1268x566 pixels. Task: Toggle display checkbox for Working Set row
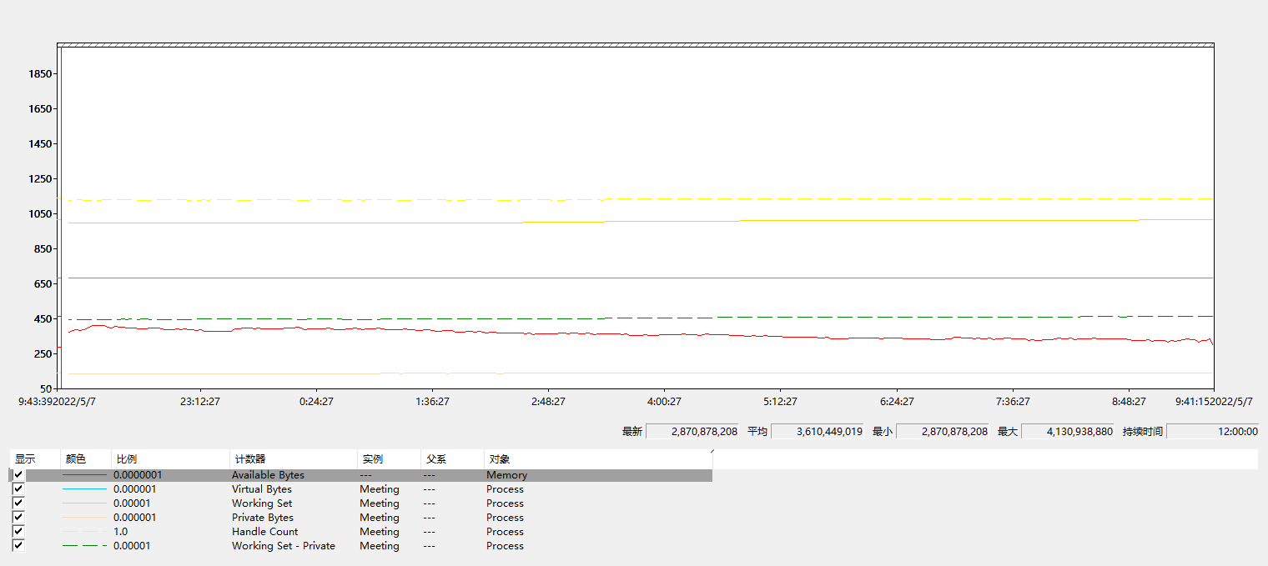tap(18, 503)
